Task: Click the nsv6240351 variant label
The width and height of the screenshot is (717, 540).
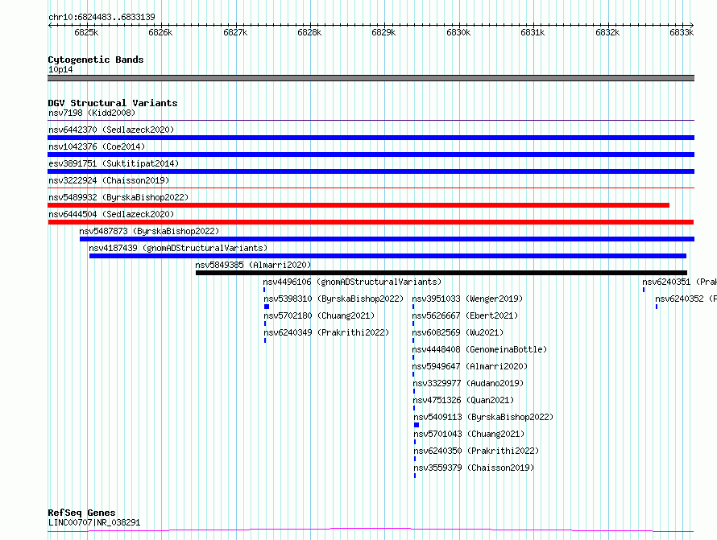Action: (679, 282)
